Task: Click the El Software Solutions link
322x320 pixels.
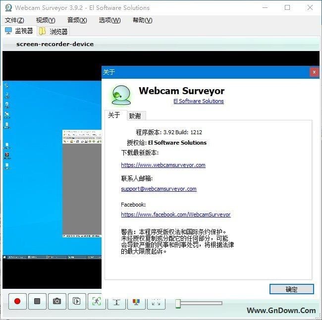Action: pos(199,101)
